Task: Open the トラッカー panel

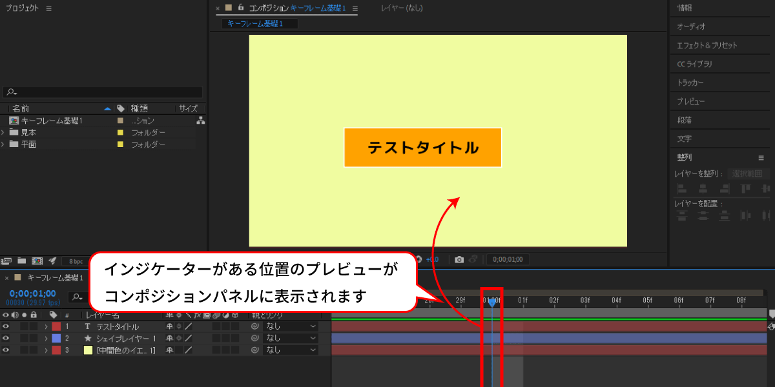Action: coord(690,83)
